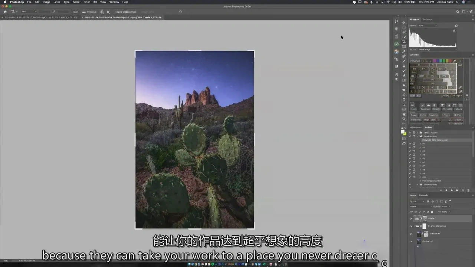Select the Hand tool
The width and height of the screenshot is (475, 267).
pos(404,114)
